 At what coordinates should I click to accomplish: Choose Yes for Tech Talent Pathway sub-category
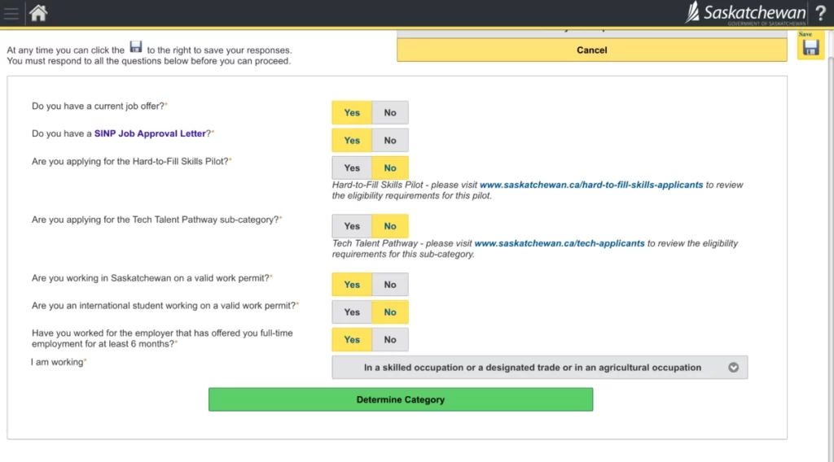(x=352, y=227)
